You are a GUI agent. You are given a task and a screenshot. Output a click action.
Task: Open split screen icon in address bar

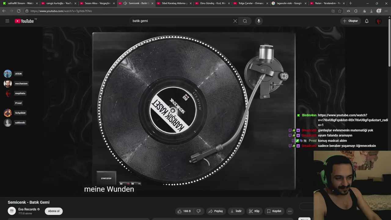tap(333, 11)
